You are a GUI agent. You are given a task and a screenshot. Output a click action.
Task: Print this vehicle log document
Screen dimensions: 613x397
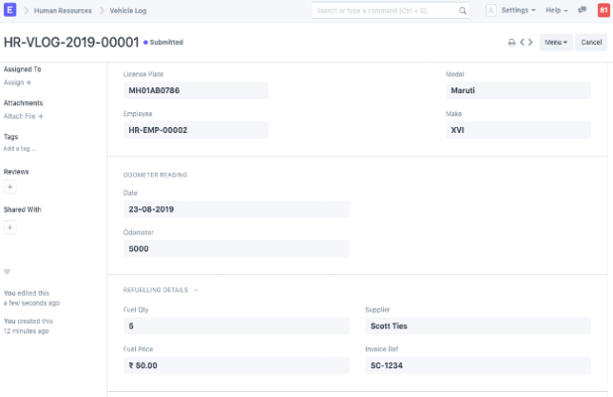point(512,43)
